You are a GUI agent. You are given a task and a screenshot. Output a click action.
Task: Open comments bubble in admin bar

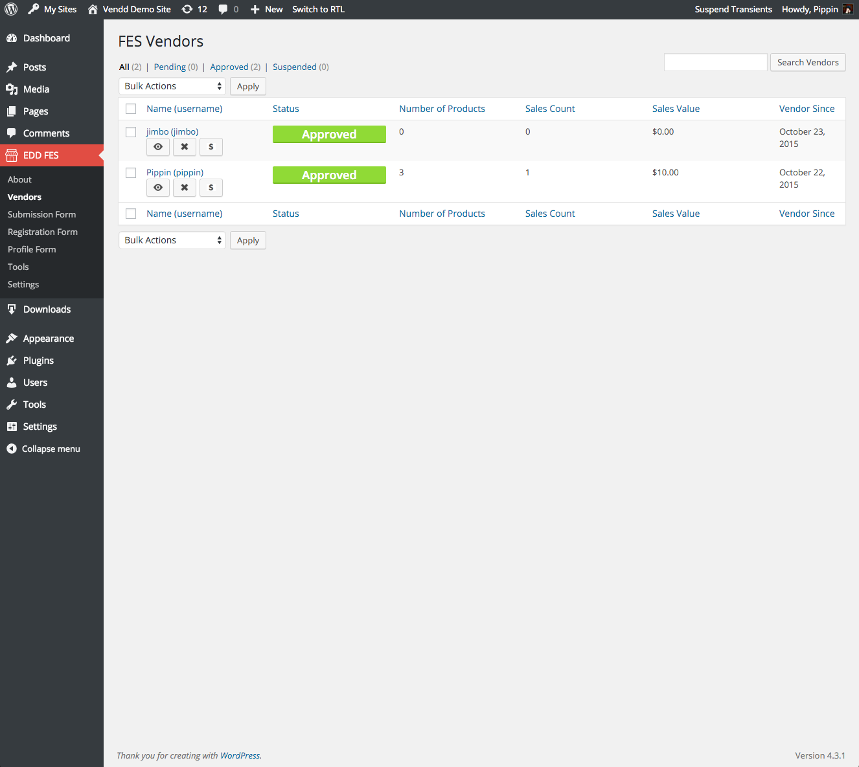click(x=228, y=9)
